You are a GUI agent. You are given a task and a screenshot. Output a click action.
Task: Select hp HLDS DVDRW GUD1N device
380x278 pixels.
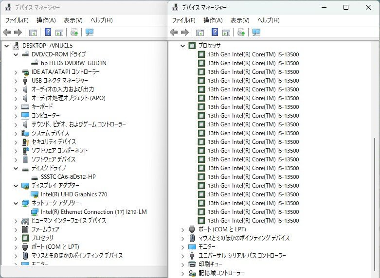pyautogui.click(x=73, y=63)
